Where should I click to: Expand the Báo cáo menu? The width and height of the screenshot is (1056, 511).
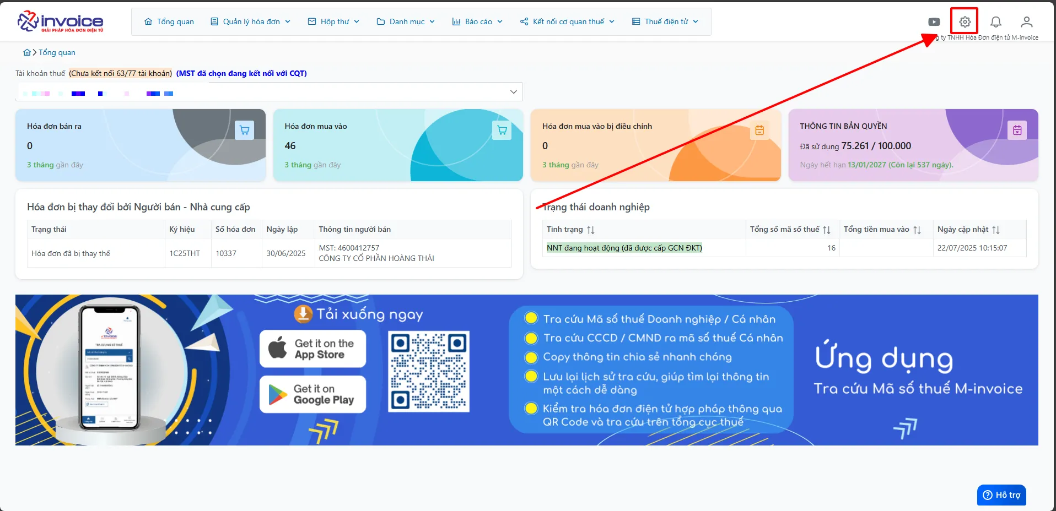click(x=477, y=21)
